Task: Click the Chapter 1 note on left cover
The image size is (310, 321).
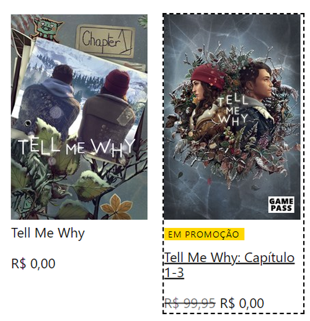Action: tap(105, 41)
